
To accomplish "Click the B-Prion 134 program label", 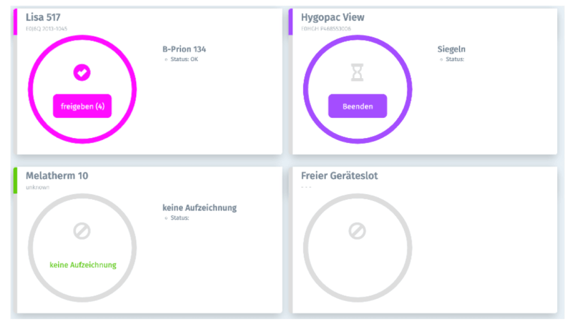I will tap(184, 49).
